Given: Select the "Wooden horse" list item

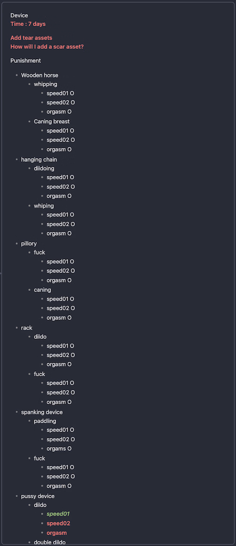Looking at the screenshot, I should tap(40, 75).
